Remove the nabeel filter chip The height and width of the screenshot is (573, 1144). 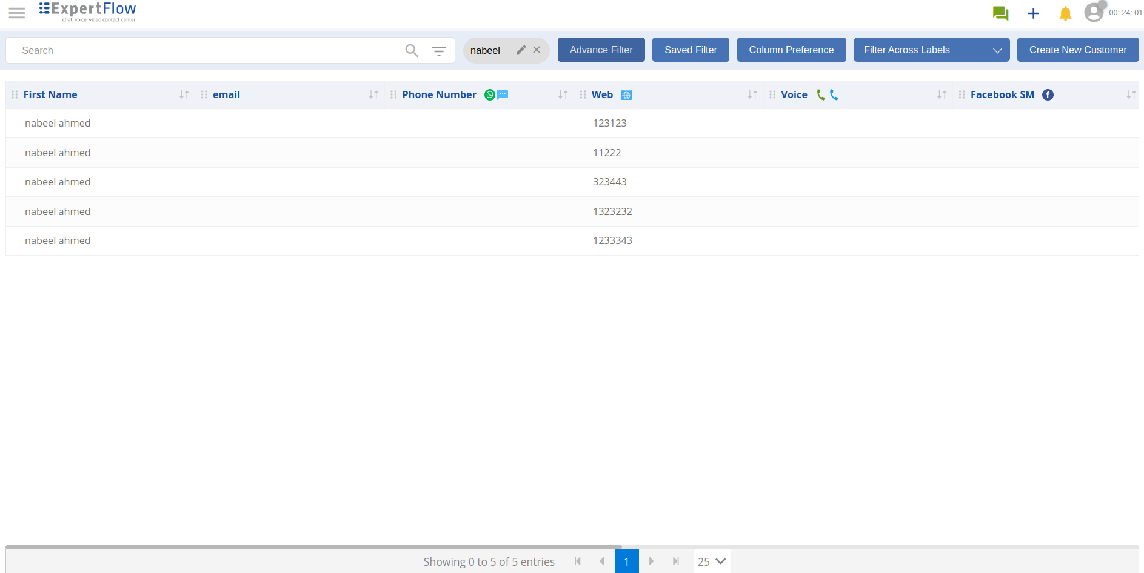pyautogui.click(x=537, y=50)
